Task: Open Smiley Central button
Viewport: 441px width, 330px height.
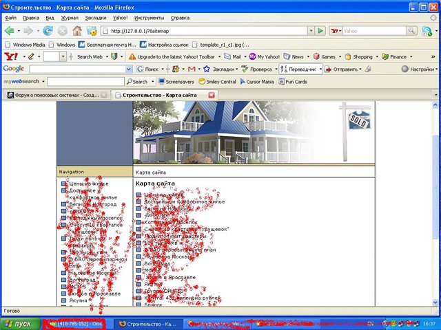Action: point(217,82)
